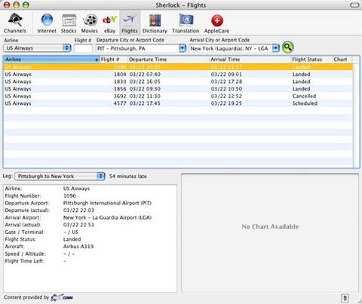Select the Flights channel
Viewport: 362px width, 304px height.
pyautogui.click(x=130, y=23)
